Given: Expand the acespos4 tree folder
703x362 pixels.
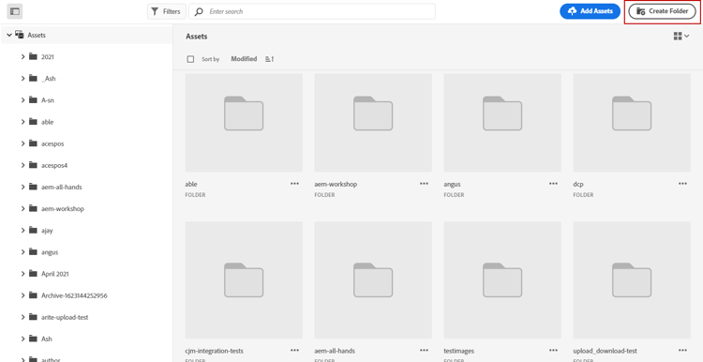Looking at the screenshot, I should coord(22,165).
